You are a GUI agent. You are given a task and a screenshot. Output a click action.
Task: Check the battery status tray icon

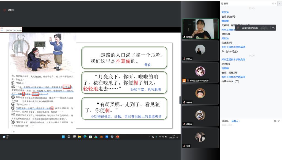[166, 137]
